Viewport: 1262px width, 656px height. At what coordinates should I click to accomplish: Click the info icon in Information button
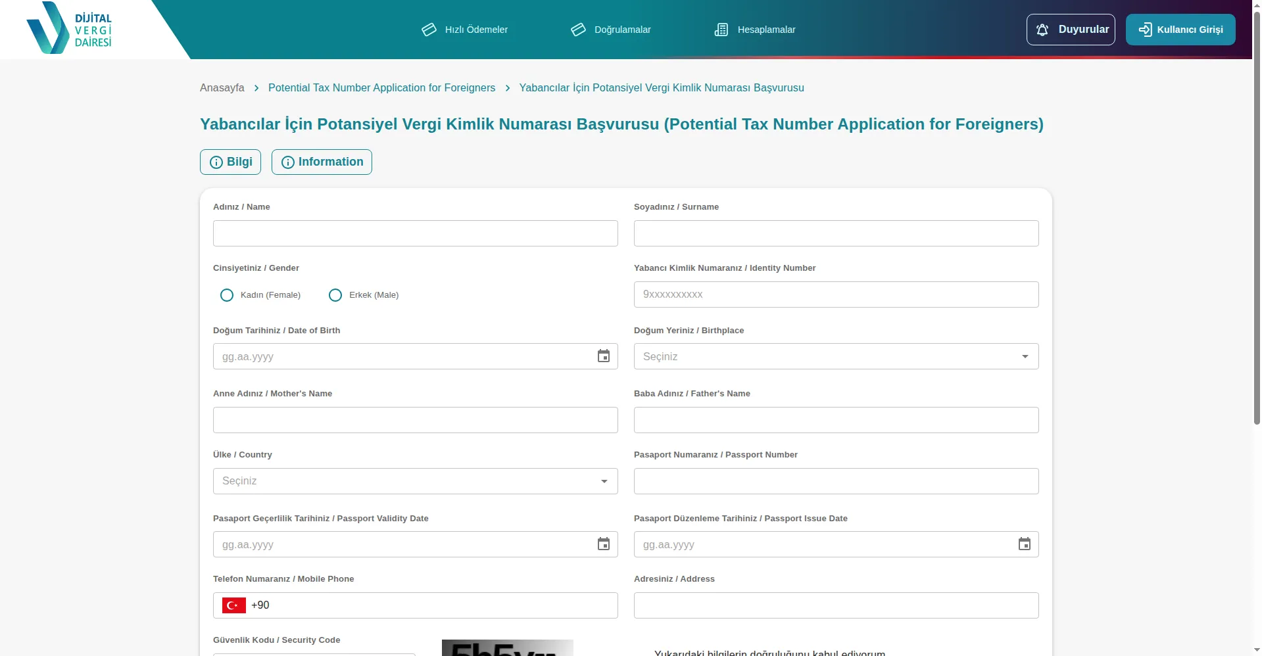click(x=287, y=162)
